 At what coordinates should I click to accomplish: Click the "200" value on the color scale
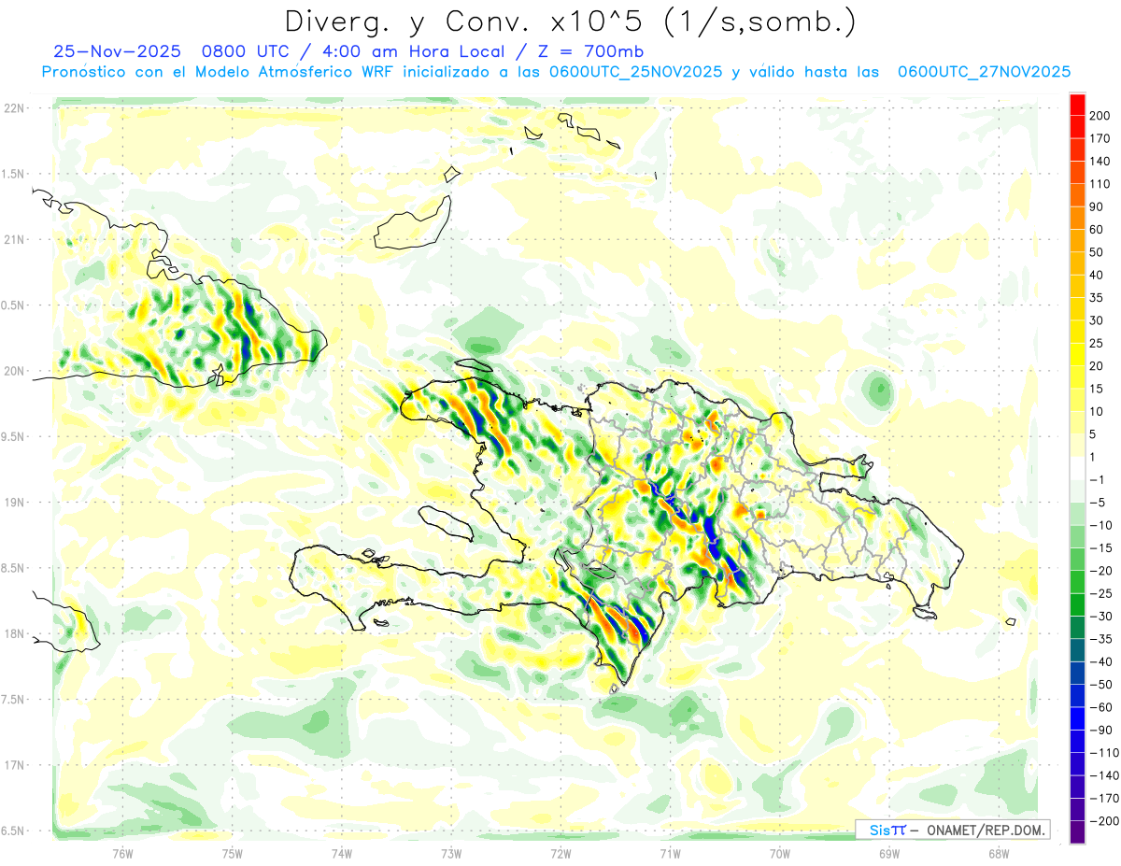point(1101,116)
